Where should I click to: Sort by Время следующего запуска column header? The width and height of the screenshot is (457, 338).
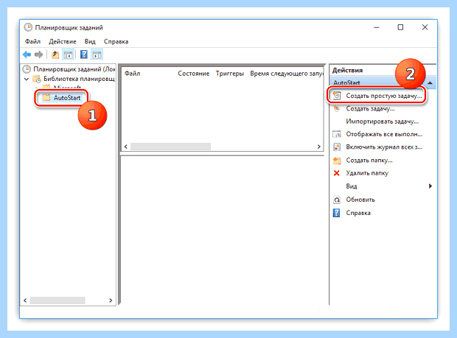pos(287,74)
